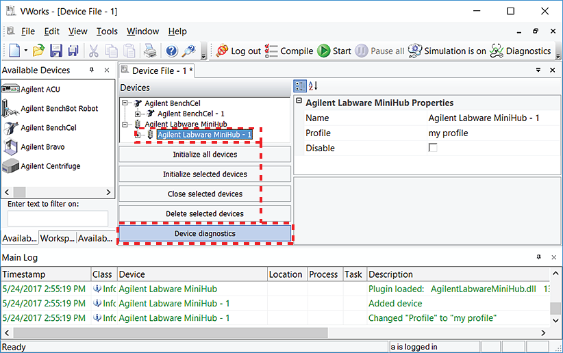Click the Agilent Bravo device icon
Screen dimensions: 563x353
(10, 147)
